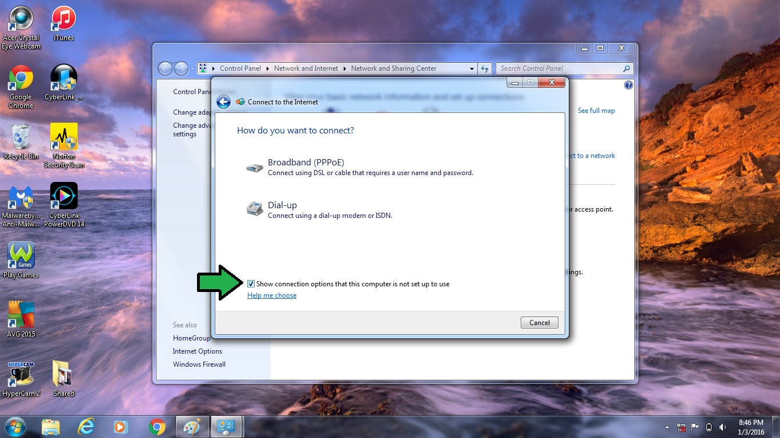Expand the root arrow before Control Panel breadcrumb
This screenshot has width=780, height=438.
pyautogui.click(x=213, y=68)
